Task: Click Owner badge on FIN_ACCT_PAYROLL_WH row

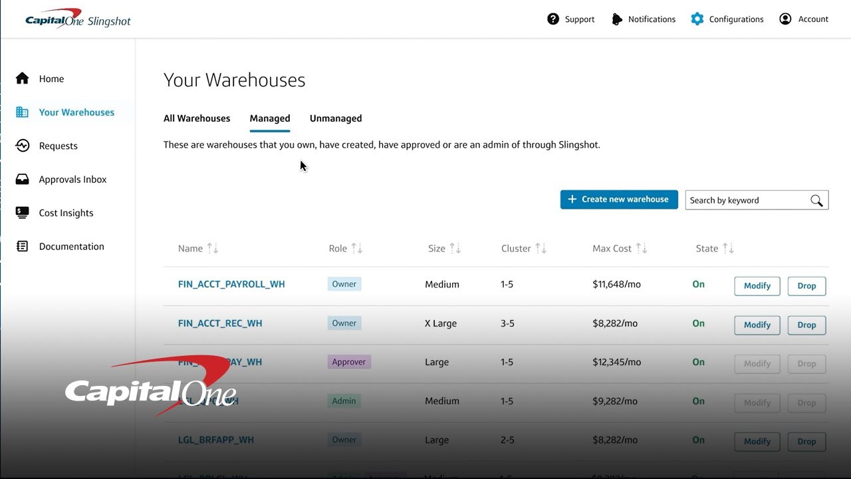Action: [344, 284]
